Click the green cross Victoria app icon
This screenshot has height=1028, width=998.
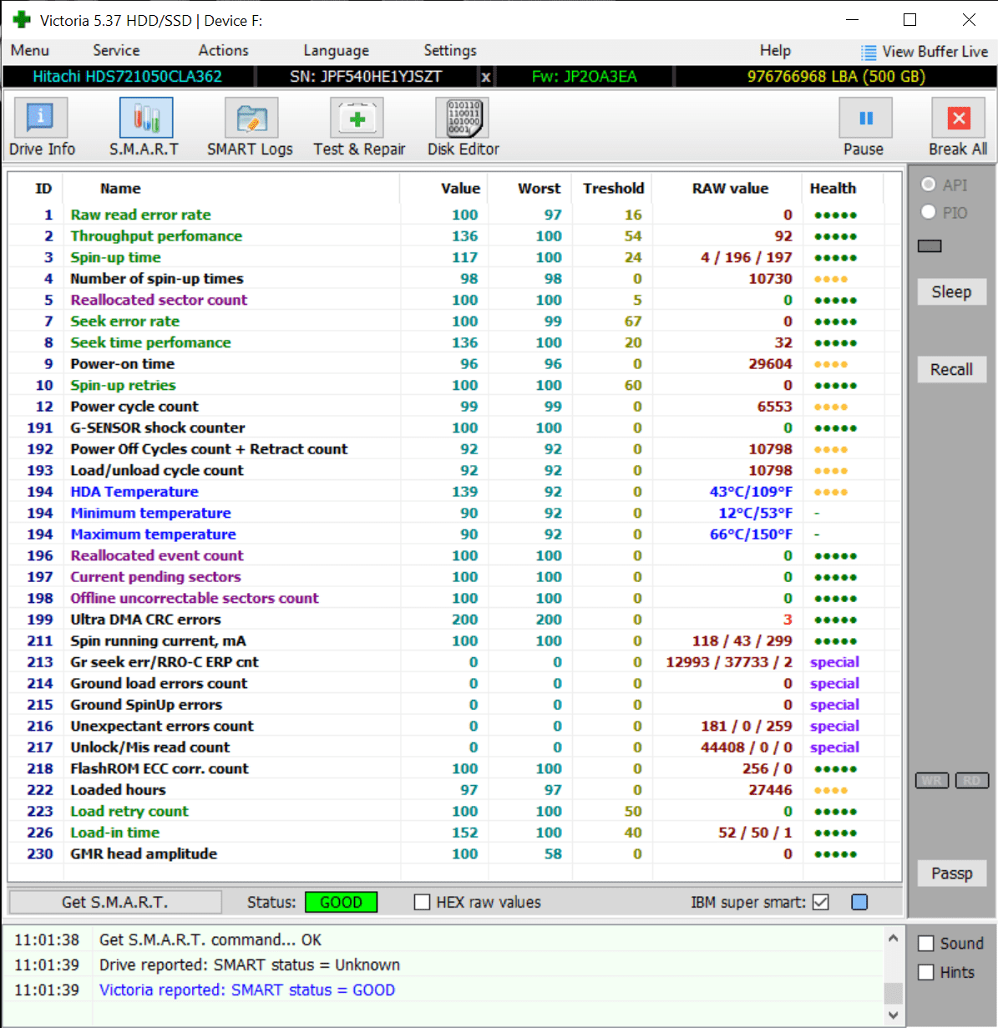(22, 19)
